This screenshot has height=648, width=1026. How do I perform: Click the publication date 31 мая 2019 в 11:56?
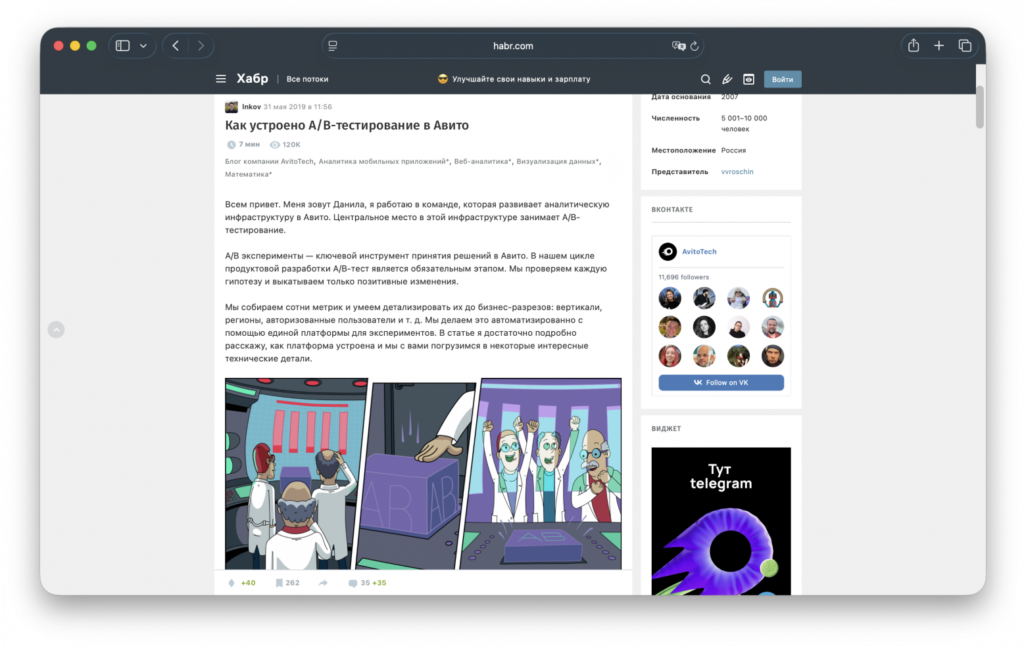298,107
